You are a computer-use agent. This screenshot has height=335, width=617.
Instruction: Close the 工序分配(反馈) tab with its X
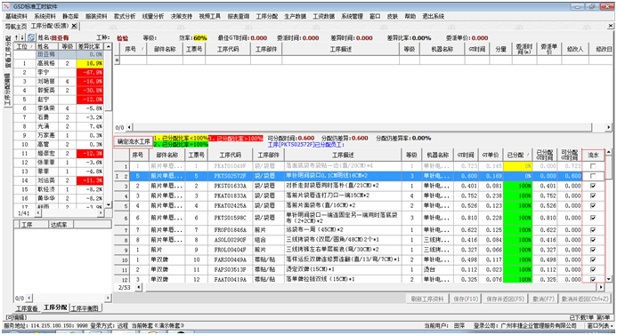(x=74, y=26)
